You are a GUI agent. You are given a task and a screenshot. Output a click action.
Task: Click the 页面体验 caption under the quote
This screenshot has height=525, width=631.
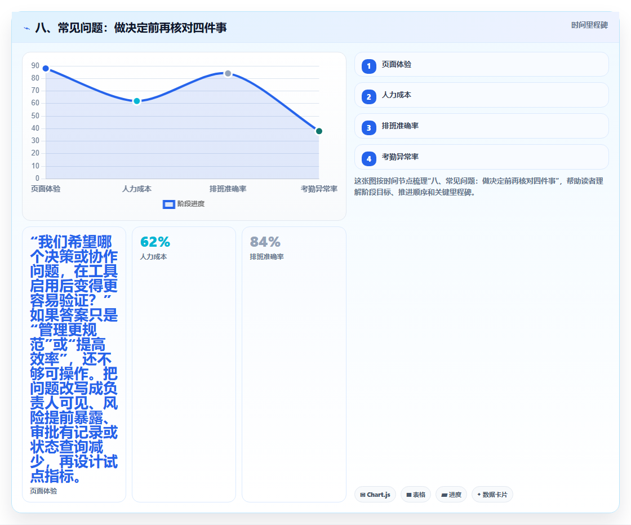pos(43,491)
